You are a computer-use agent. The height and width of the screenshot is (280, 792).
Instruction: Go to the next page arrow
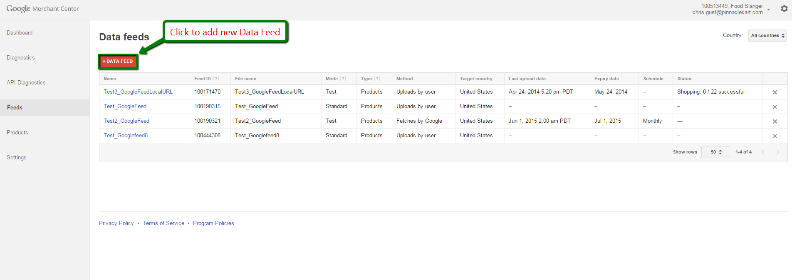tap(777, 152)
